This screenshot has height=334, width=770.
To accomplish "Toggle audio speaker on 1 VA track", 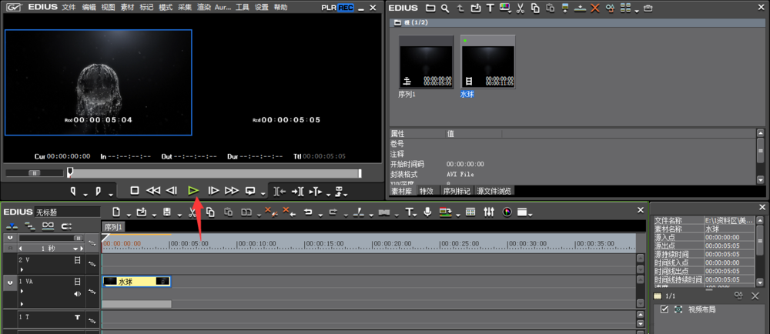I will point(77,294).
